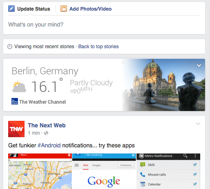Click the Update Status pencil icon

pyautogui.click(x=11, y=9)
